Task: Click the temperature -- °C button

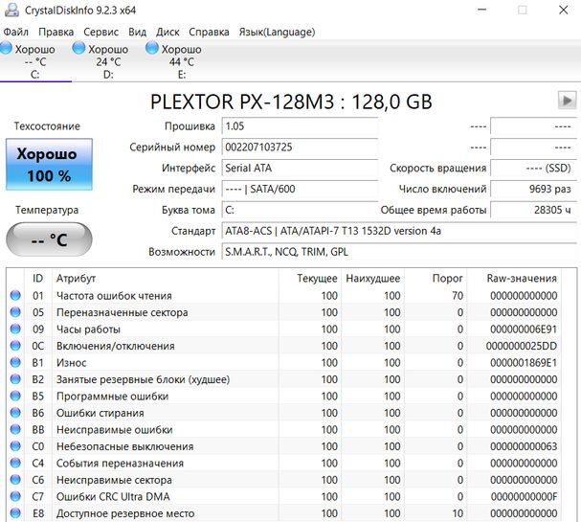Action: click(x=49, y=239)
